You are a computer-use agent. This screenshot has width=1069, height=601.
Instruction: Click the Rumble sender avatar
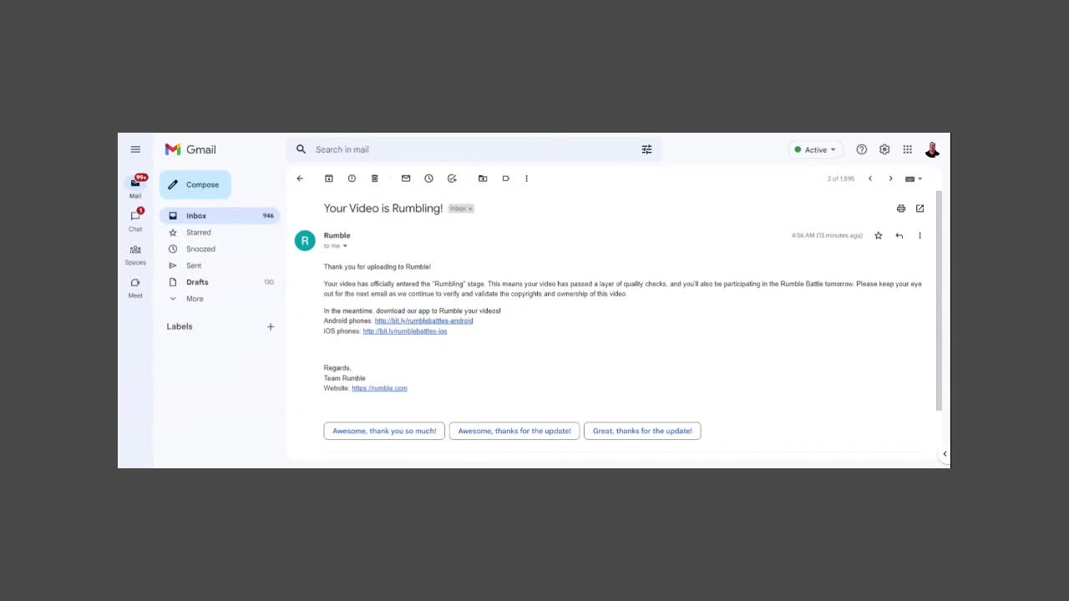305,240
